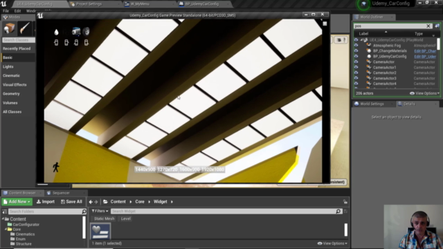Viewport: 443px width, 249px height.
Task: Click the Search Classes field
Action: coord(19,40)
